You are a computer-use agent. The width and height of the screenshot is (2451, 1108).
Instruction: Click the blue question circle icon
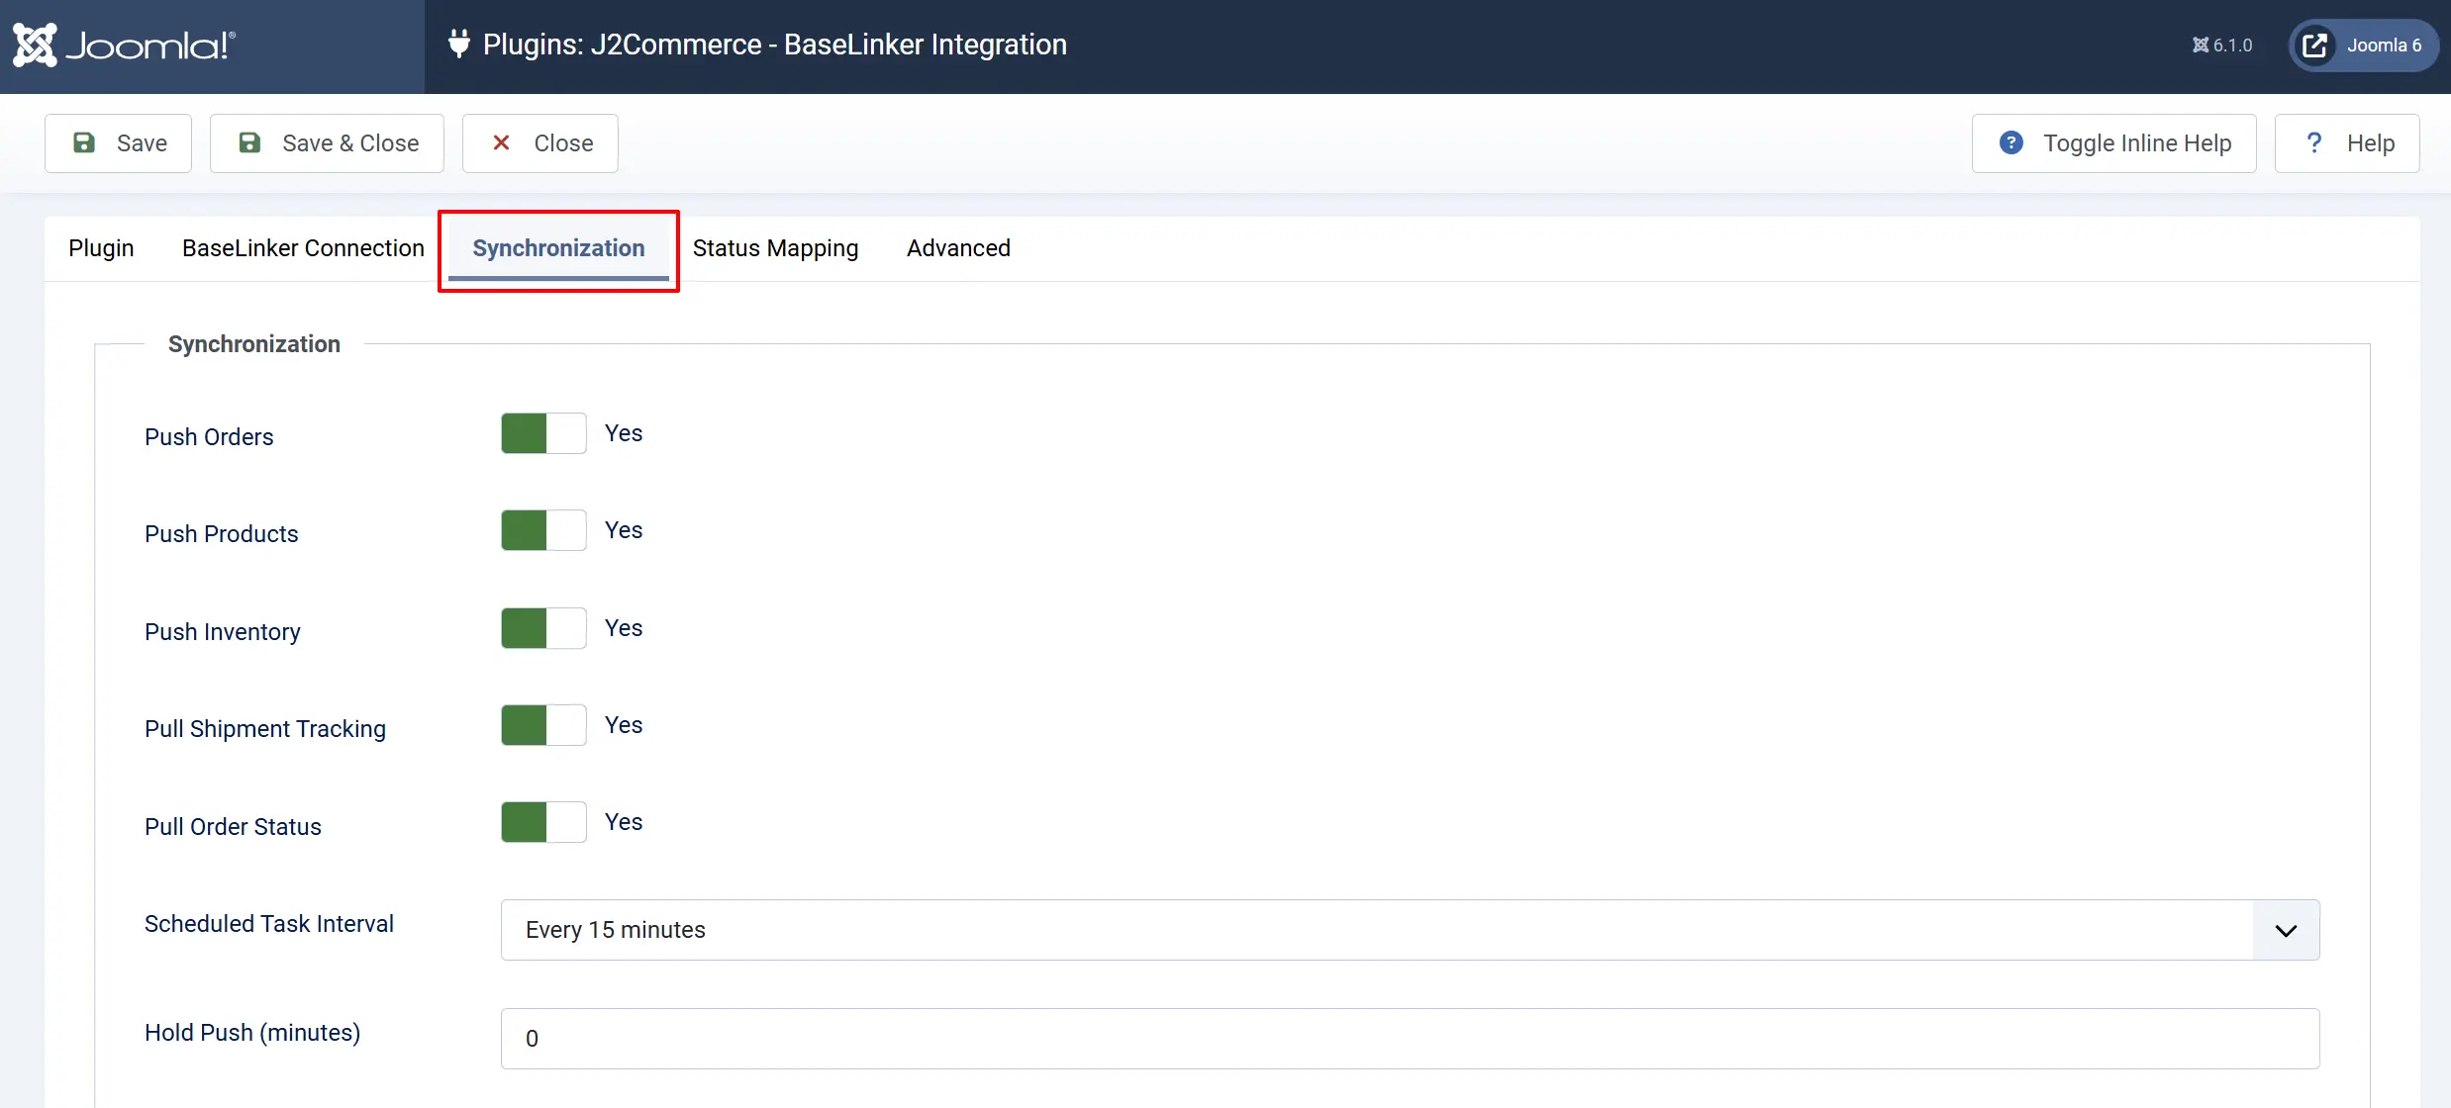[2011, 143]
